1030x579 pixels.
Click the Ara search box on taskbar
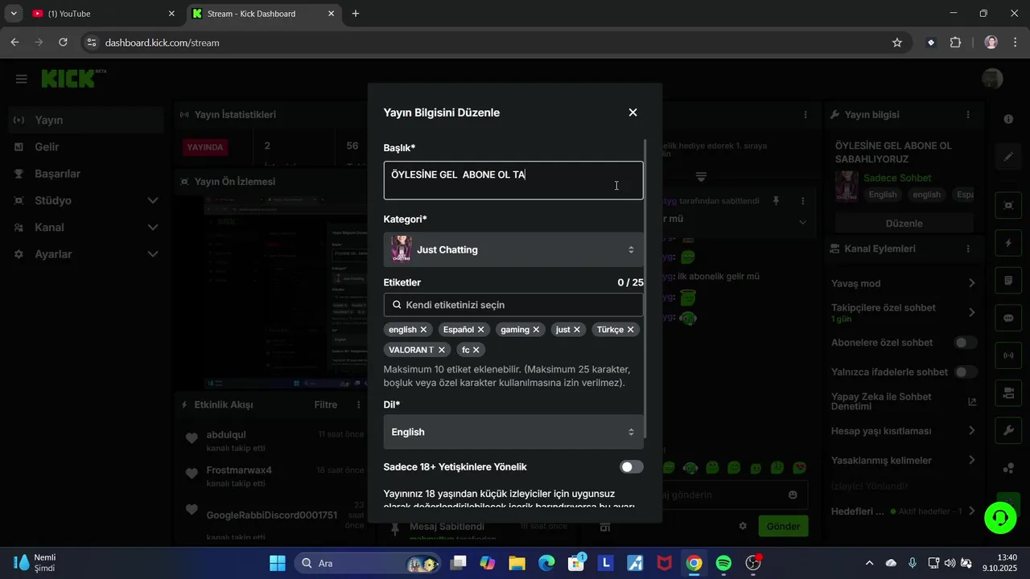(368, 563)
